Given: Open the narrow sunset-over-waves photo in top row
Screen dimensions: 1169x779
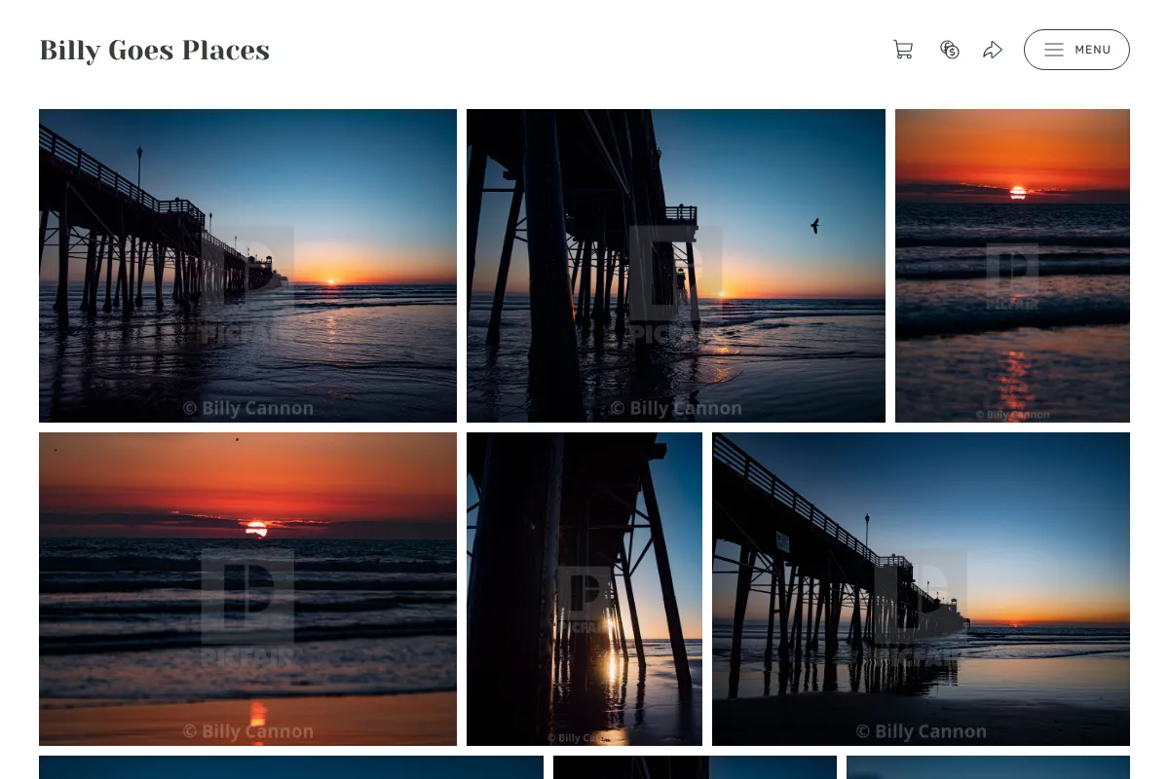Looking at the screenshot, I should pyautogui.click(x=1012, y=266).
